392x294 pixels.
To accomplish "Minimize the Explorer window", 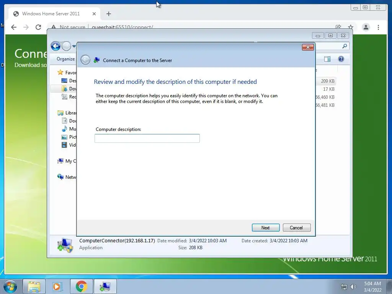I will click(x=318, y=36).
